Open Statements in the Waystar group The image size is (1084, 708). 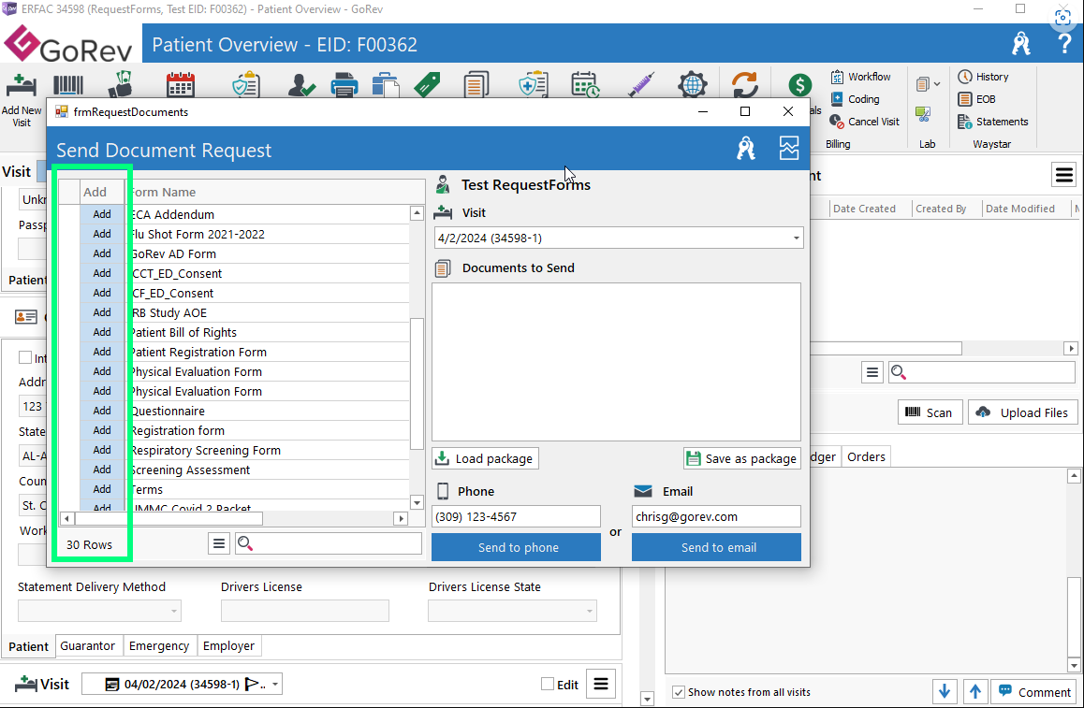click(x=993, y=122)
